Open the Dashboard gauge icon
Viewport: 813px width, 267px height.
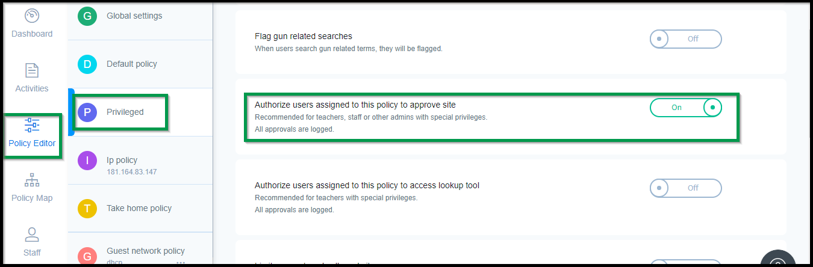[32, 16]
